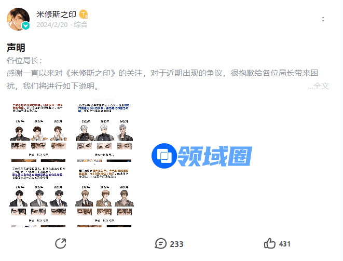The width and height of the screenshot is (343, 261).
Task: Open the comments bubble icon
Action: [161, 244]
